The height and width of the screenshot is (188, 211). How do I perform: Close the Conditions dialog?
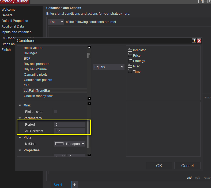pos(199,41)
